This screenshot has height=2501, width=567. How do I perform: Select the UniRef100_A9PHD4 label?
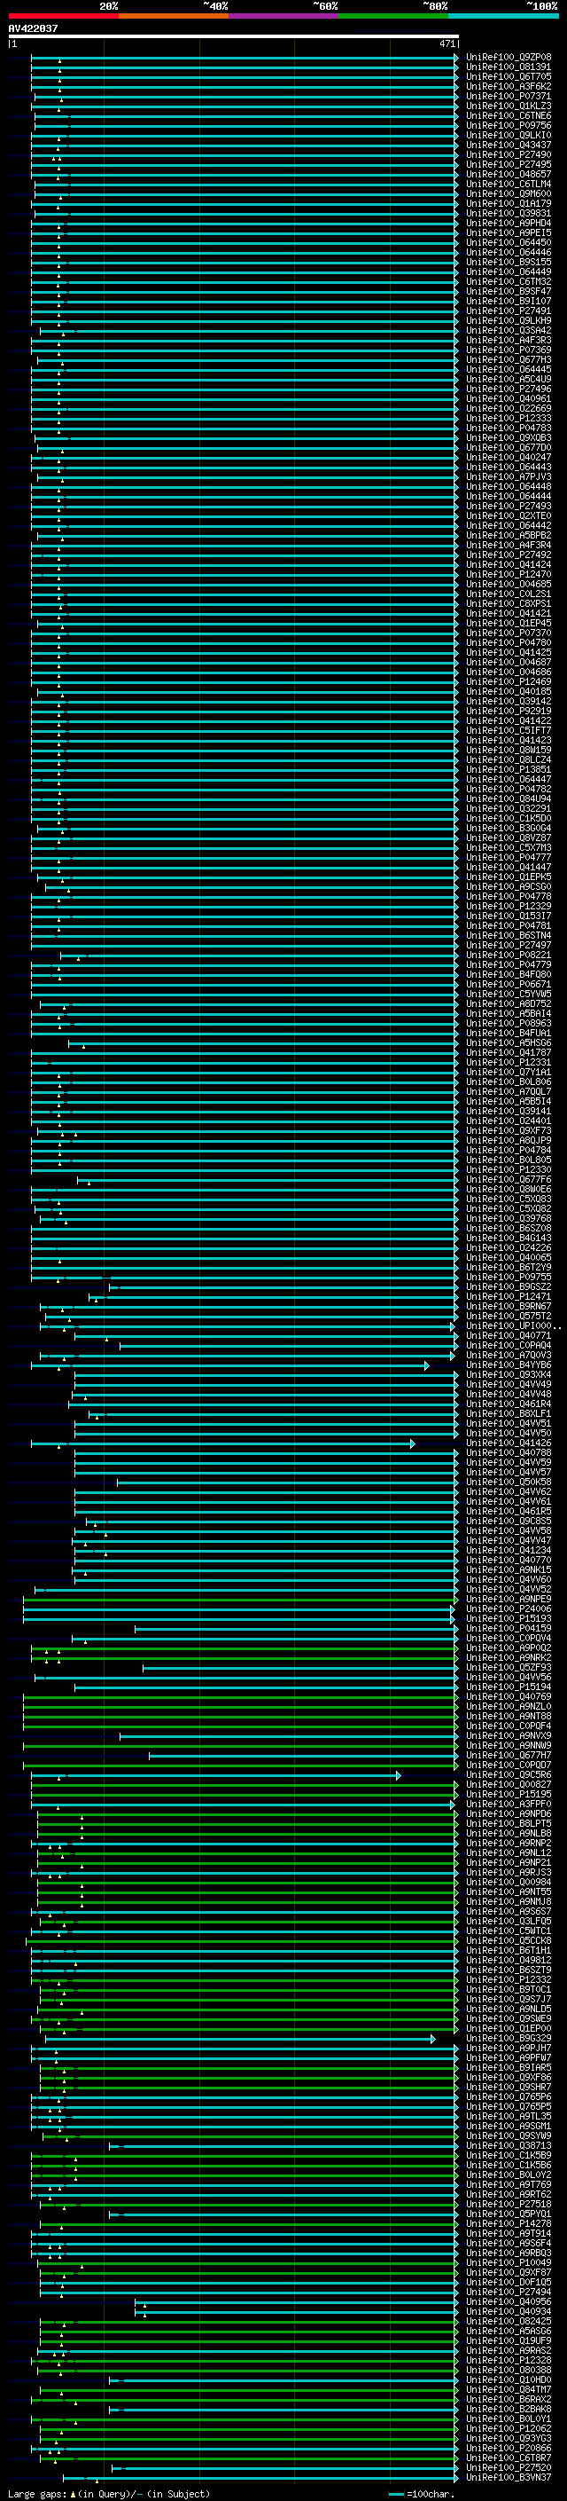pos(509,224)
